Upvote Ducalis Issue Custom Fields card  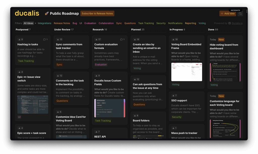tap(98, 76)
